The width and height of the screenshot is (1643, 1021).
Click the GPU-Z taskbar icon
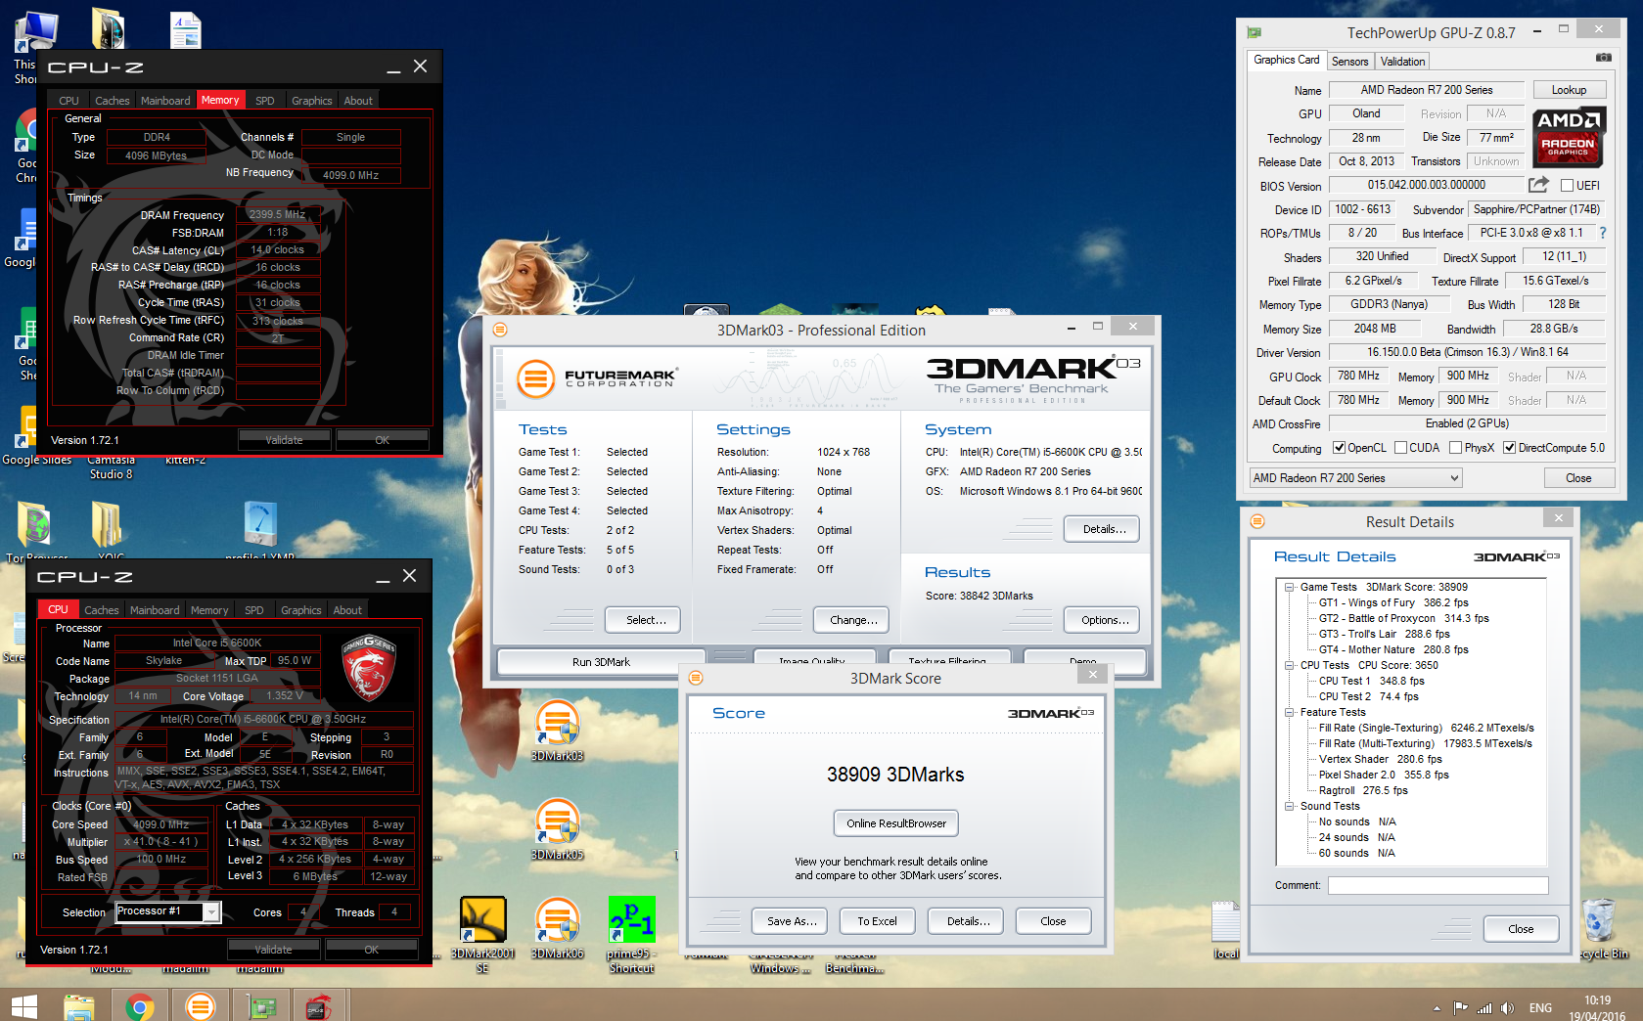[x=260, y=1005]
